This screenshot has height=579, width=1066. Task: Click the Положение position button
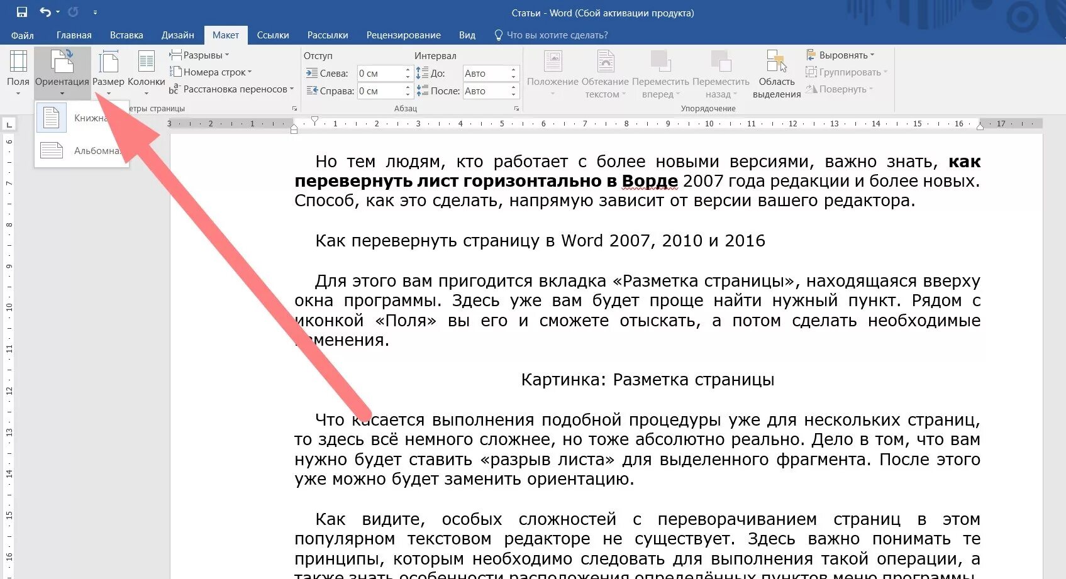point(553,73)
